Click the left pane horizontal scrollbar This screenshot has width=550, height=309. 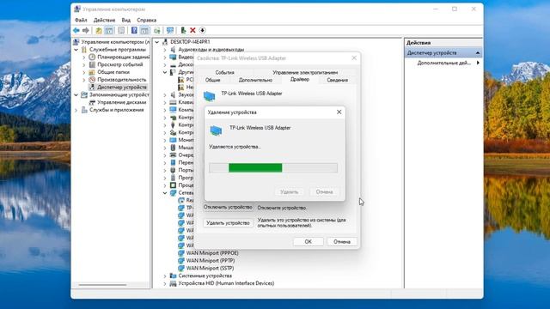pos(102,285)
